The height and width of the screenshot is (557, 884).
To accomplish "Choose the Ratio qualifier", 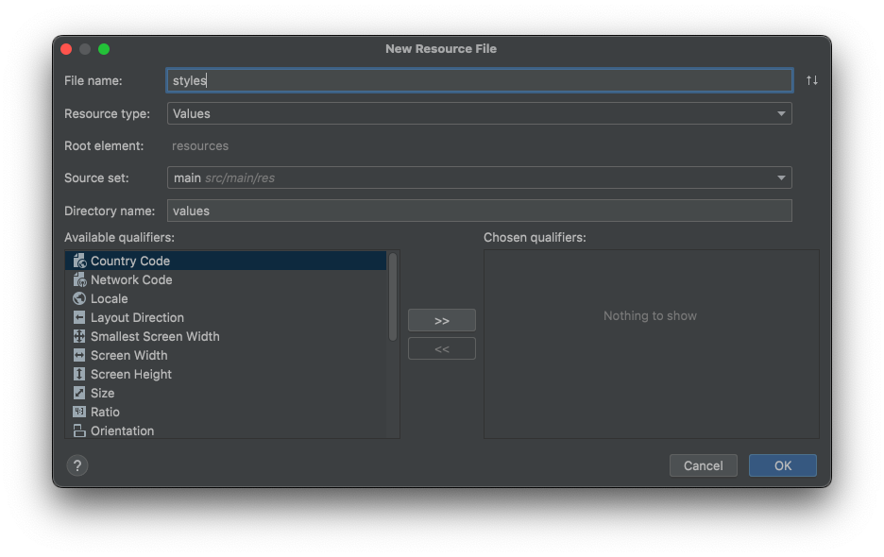I will 226,413.
